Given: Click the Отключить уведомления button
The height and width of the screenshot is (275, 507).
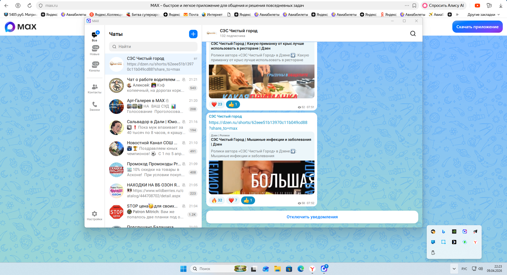Looking at the screenshot, I should 312,217.
